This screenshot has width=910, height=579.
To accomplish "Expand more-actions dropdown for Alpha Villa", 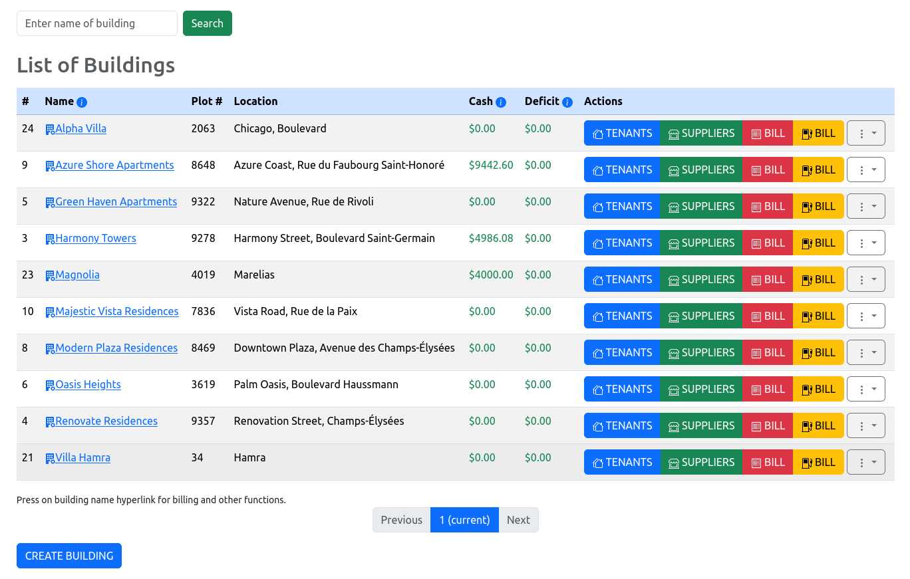I will (866, 133).
